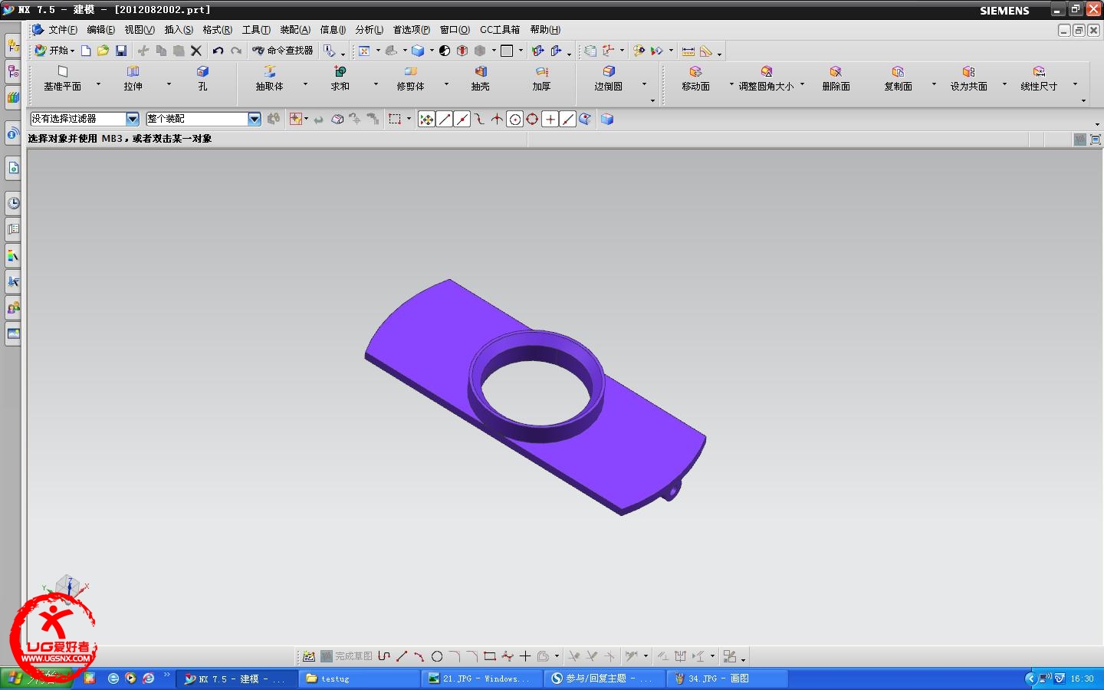Open the GC工具箱 menu
This screenshot has height=690, width=1104.
coord(500,30)
